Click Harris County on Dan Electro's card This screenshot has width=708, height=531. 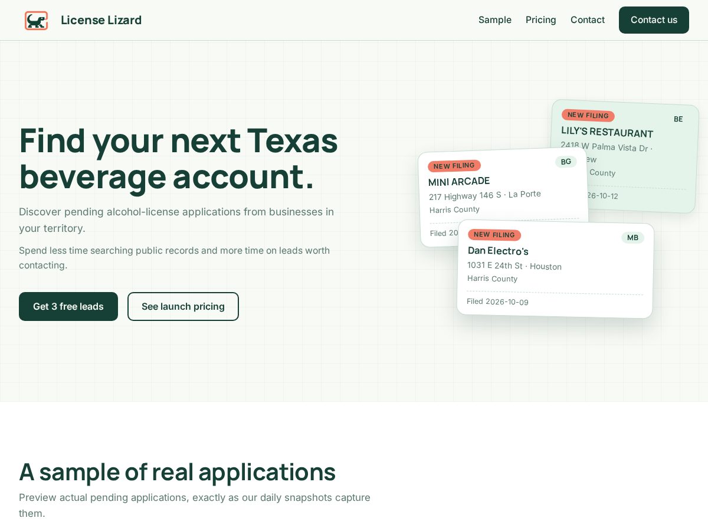pyautogui.click(x=492, y=278)
